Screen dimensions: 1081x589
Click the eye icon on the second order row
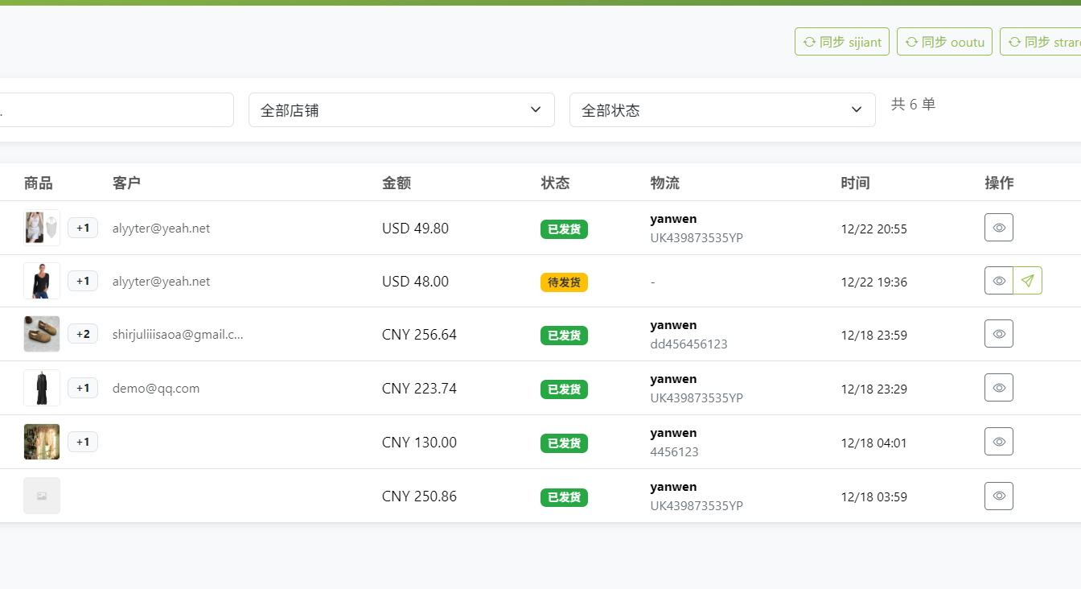coord(998,281)
